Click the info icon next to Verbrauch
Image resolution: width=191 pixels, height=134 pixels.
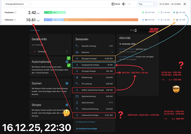[15, 20]
